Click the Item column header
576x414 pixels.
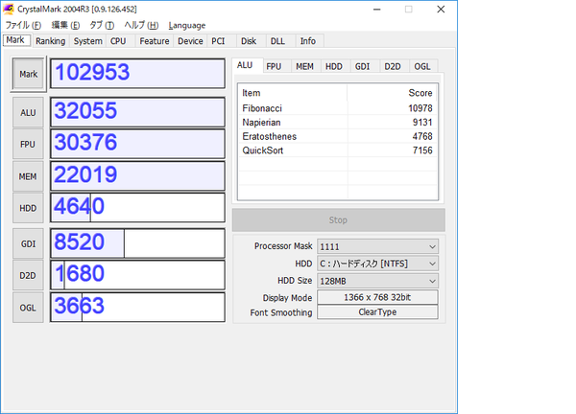[293, 93]
